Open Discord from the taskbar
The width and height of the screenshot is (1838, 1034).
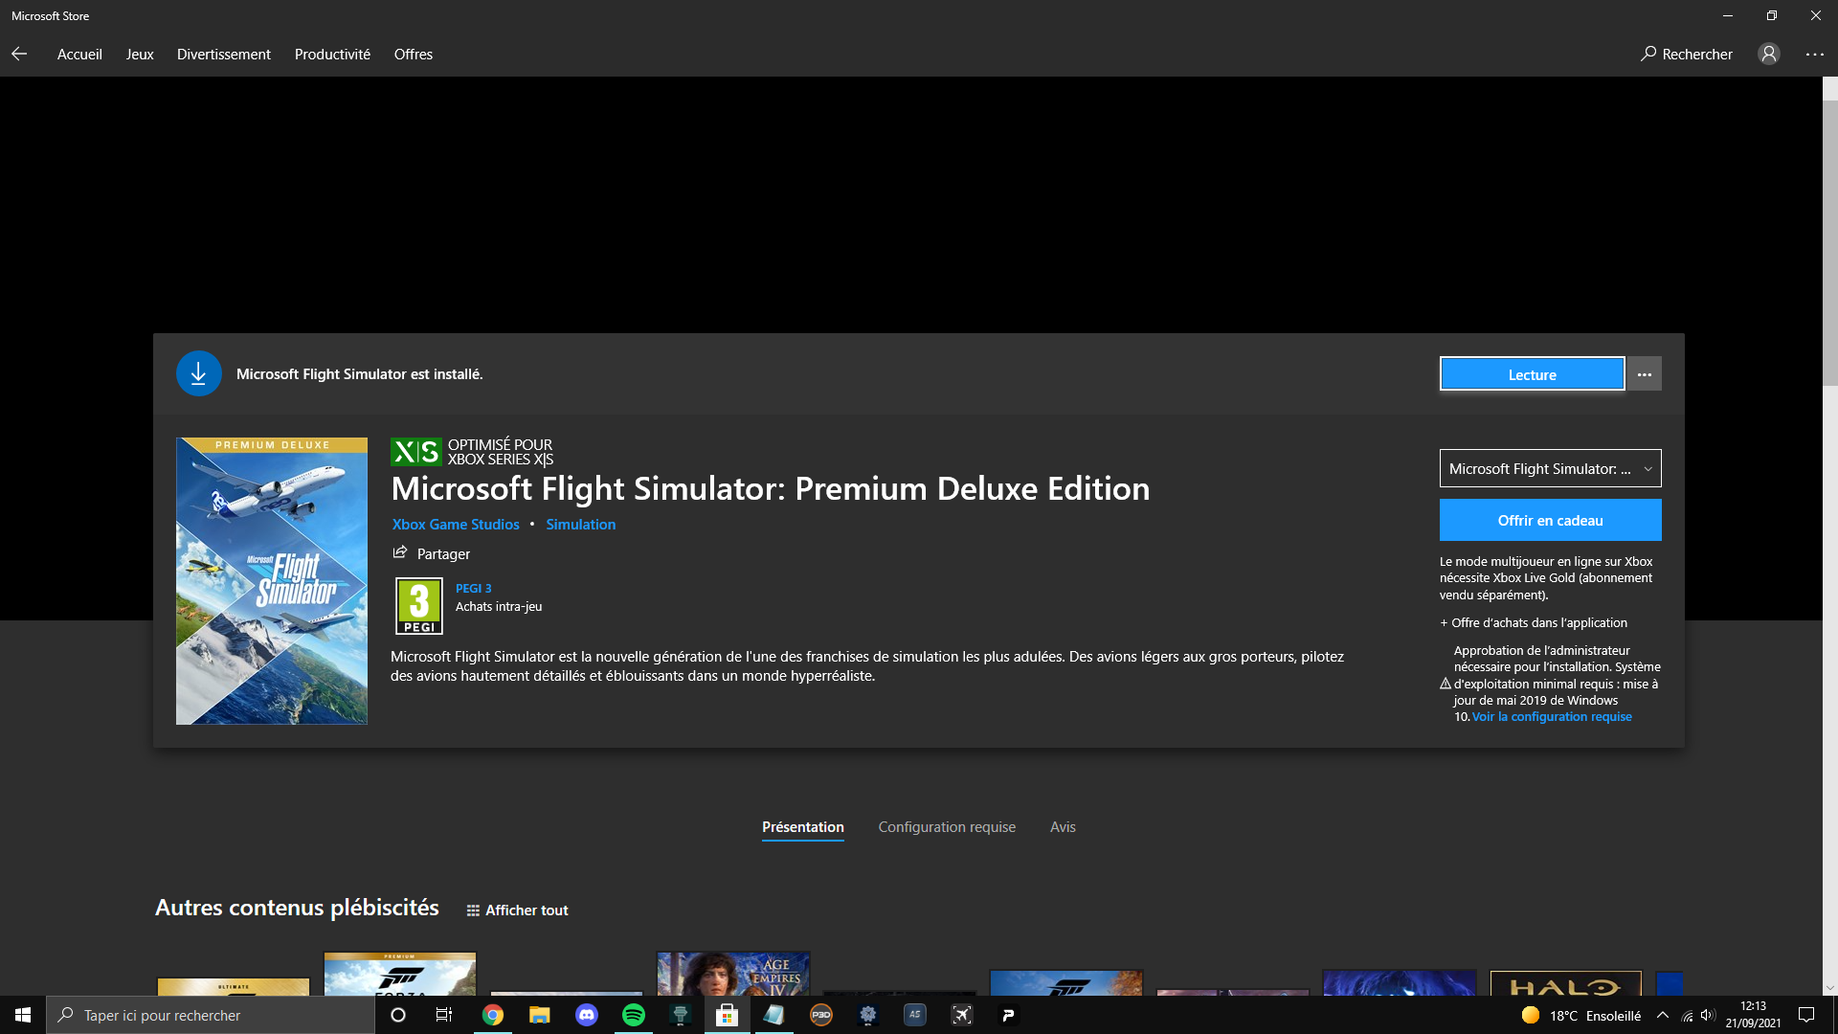click(587, 1015)
